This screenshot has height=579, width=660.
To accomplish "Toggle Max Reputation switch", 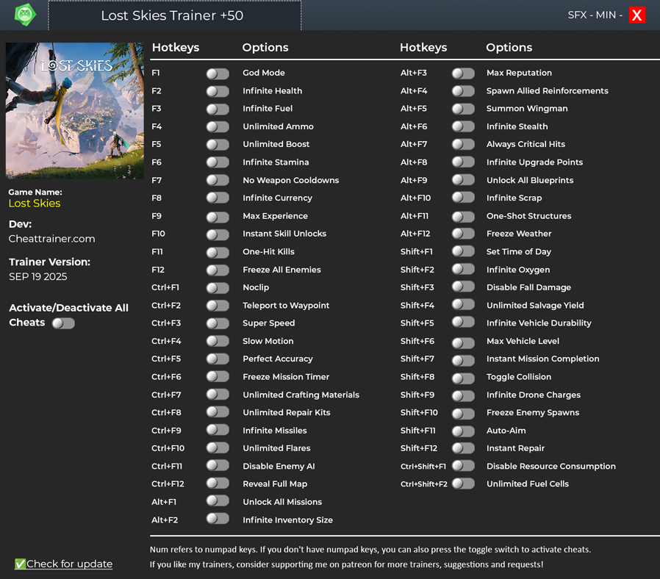I will (463, 73).
